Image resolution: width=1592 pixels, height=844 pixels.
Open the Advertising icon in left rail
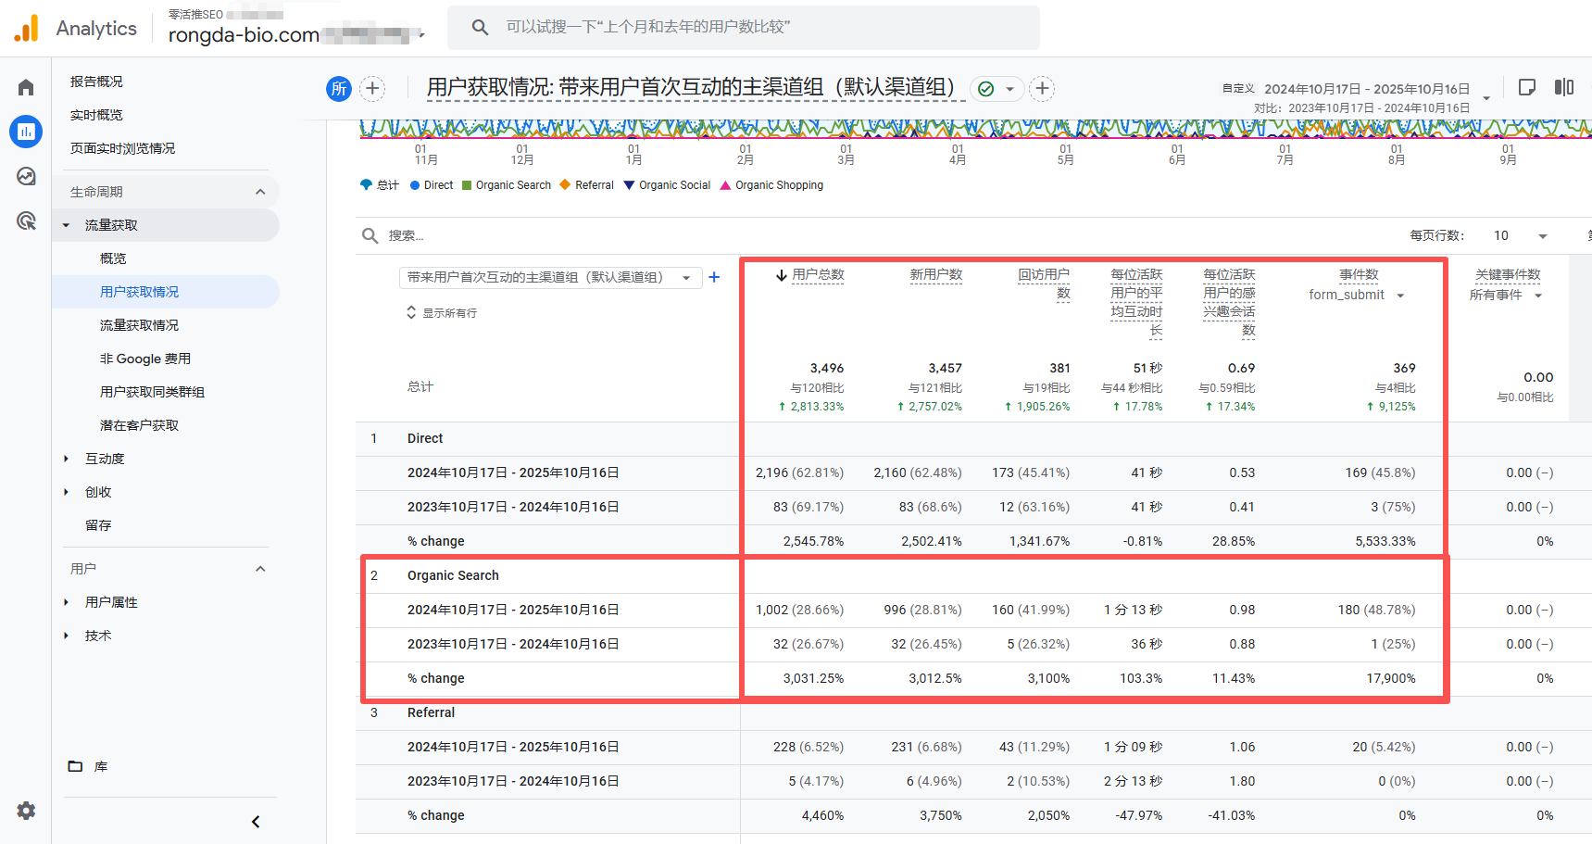pyautogui.click(x=26, y=220)
